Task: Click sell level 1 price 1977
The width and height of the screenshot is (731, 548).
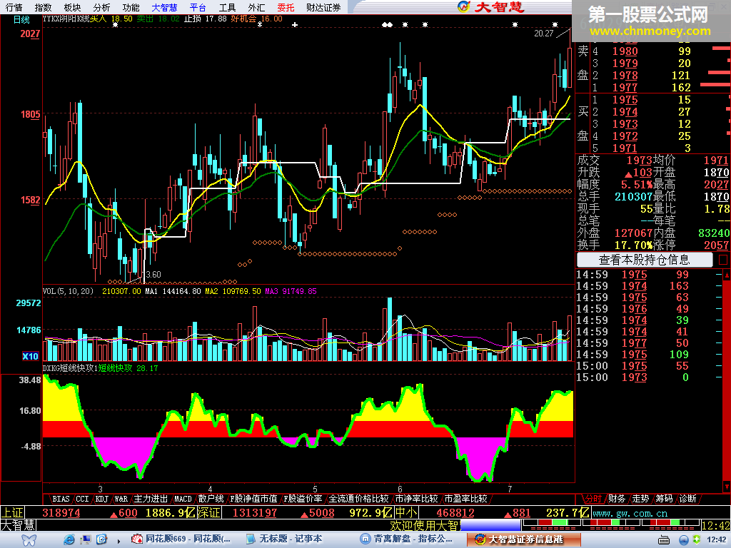Action: (x=625, y=87)
